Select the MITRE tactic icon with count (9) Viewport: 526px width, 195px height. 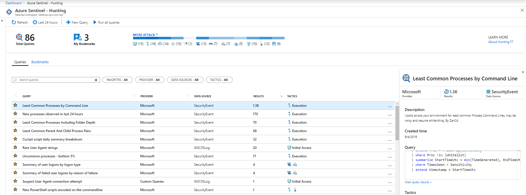[x=274, y=44]
